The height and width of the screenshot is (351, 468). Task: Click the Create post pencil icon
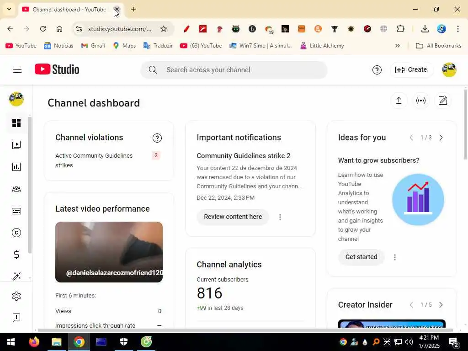tap(443, 101)
